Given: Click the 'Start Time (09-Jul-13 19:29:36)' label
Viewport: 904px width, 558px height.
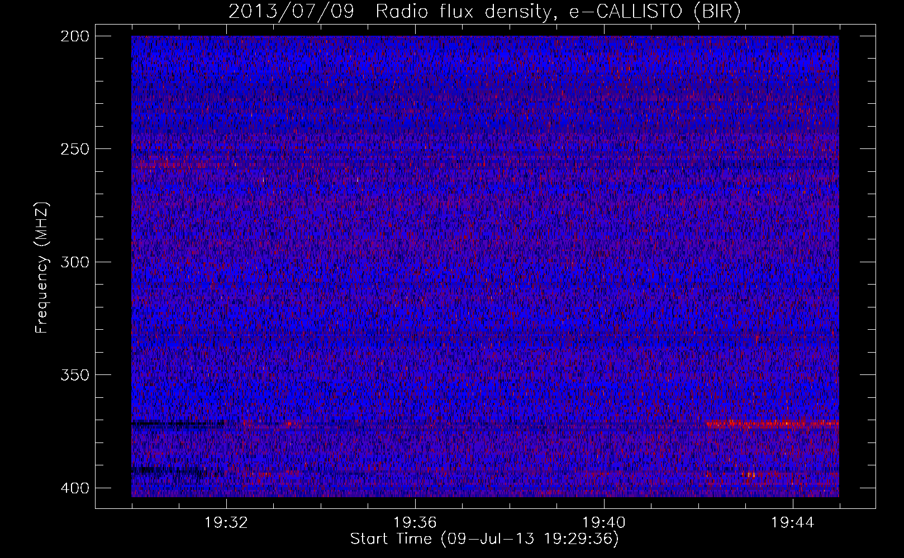Looking at the screenshot, I should pos(484,539).
